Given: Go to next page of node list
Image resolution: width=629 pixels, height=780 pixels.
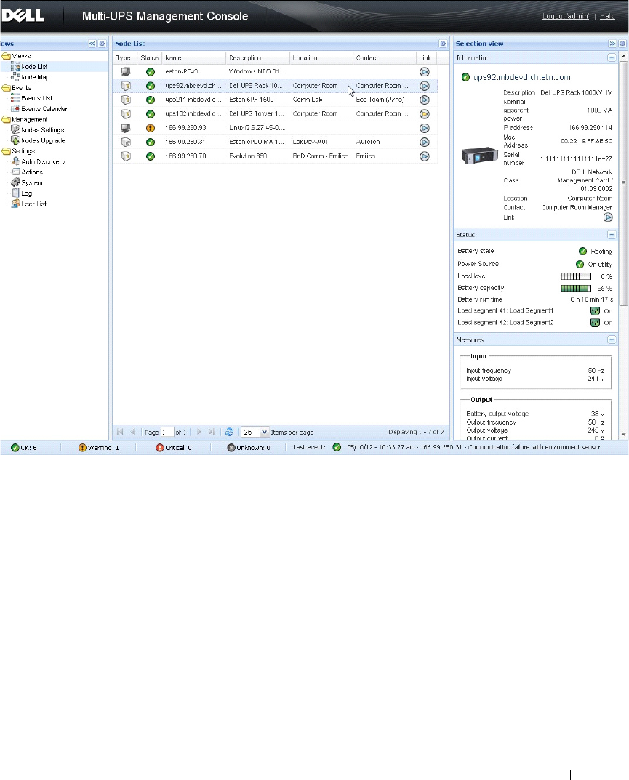Looking at the screenshot, I should pos(199,432).
